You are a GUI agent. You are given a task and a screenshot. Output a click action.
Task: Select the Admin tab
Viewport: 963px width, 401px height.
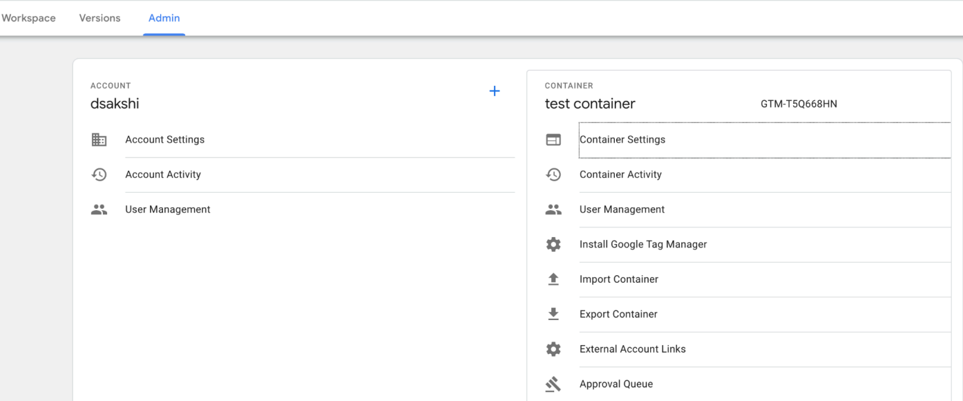[x=164, y=18]
